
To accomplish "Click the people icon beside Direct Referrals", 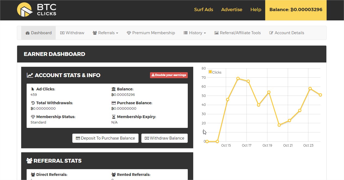I will (x=33, y=175).
